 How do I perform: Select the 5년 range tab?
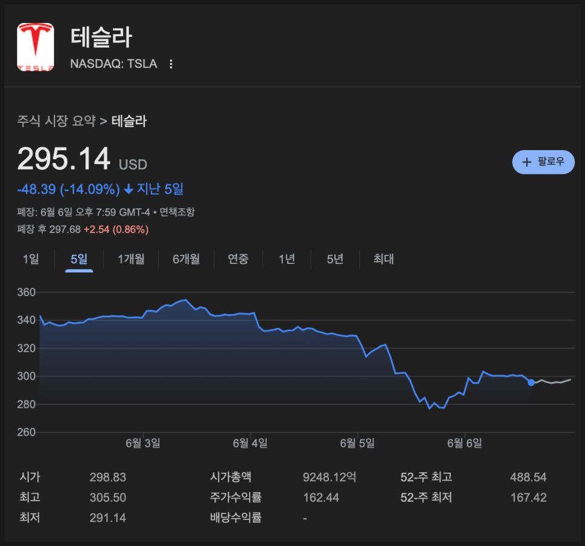coord(335,259)
